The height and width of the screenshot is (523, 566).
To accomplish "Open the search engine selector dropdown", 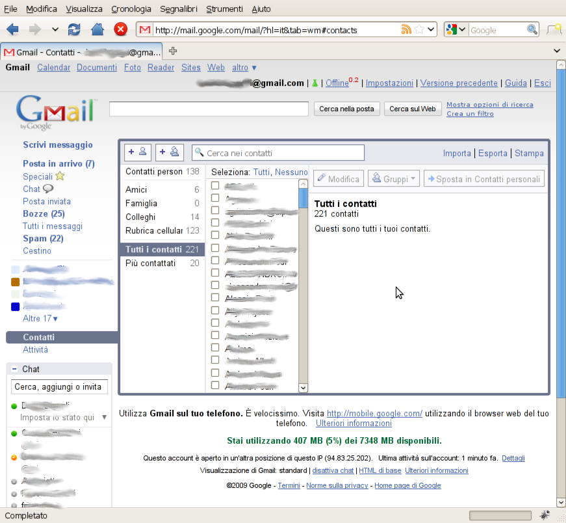I will 462,29.
